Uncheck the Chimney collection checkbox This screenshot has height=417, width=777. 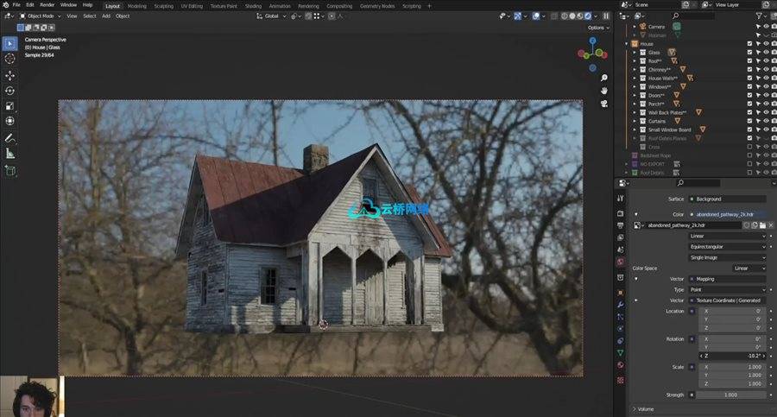point(749,69)
